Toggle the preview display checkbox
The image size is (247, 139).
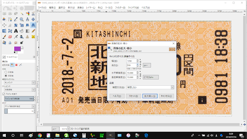coord(3,94)
